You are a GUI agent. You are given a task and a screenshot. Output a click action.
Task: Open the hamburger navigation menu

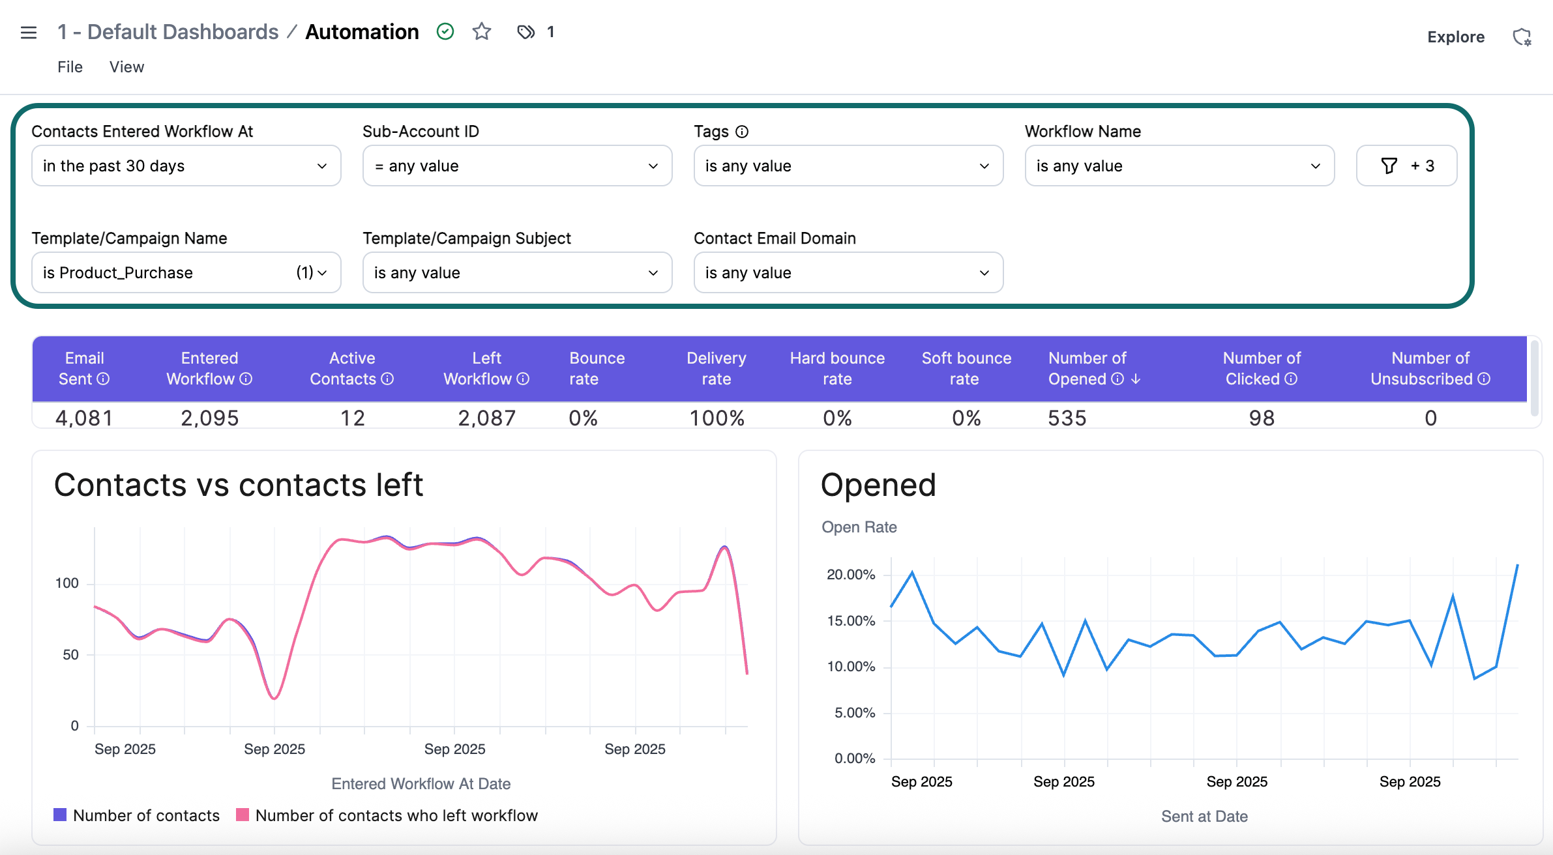[x=29, y=31]
